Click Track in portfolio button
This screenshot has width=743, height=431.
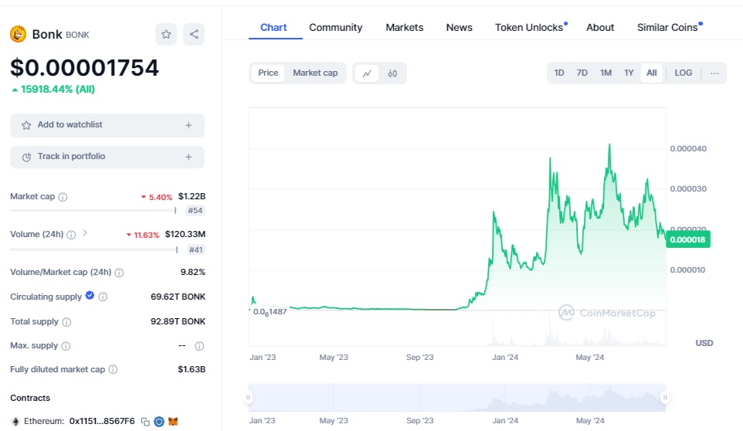click(x=107, y=157)
